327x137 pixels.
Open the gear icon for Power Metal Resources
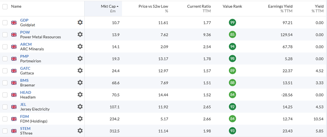tap(80, 34)
